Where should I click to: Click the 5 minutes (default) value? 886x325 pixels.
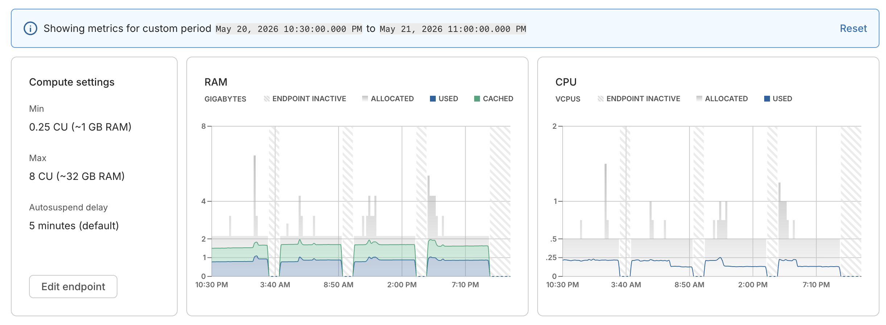(x=74, y=226)
